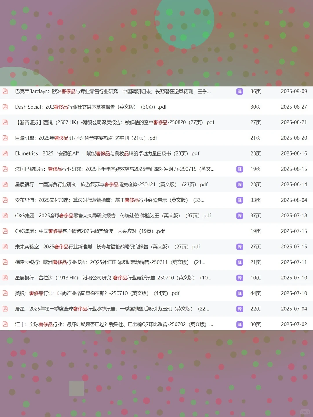Viewport: 313px width, 417px height.
Task: Click the 22页 page count cell
Action: [x=256, y=309]
